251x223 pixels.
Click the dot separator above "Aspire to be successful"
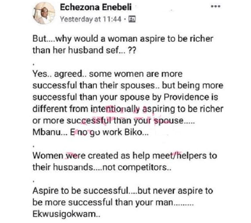coord(33,181)
